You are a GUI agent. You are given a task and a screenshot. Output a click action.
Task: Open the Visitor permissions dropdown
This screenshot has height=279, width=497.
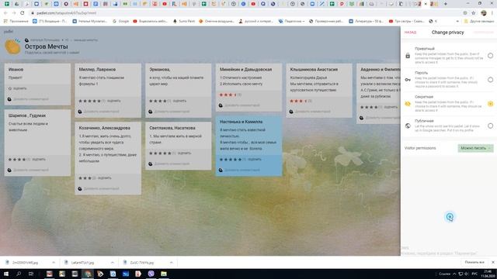pyautogui.click(x=475, y=148)
